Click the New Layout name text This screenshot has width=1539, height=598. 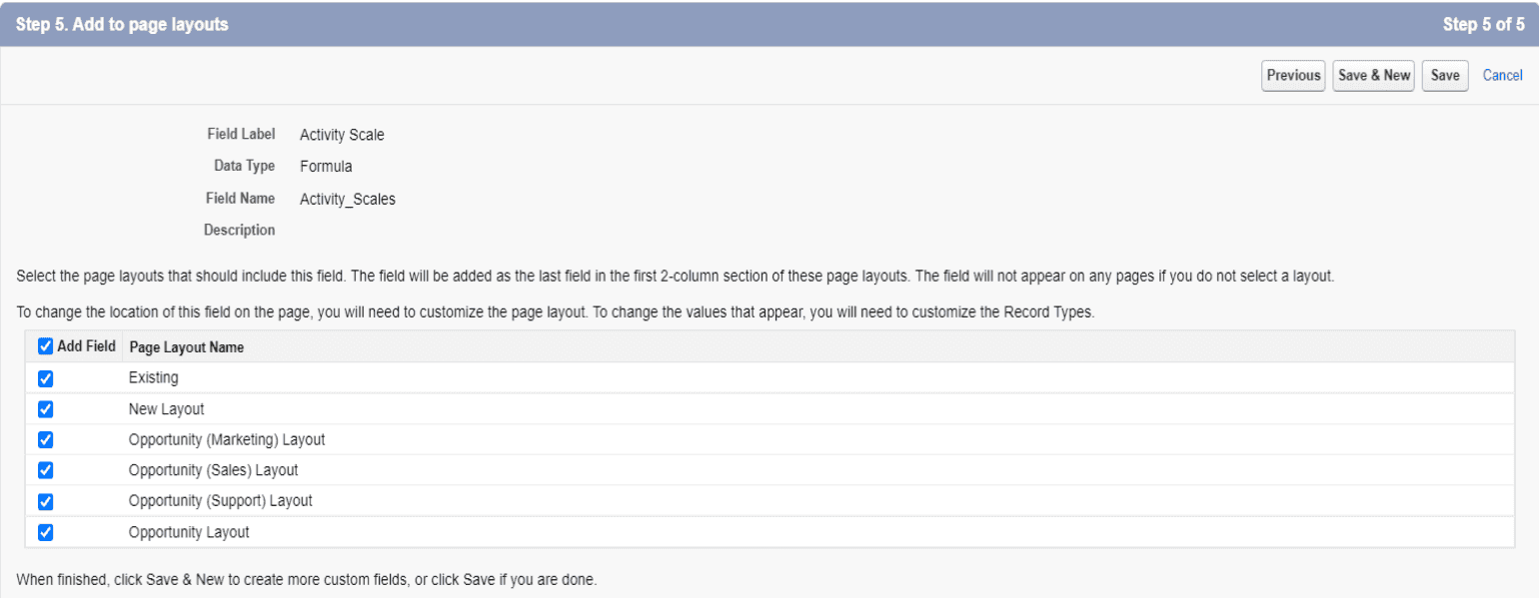(x=166, y=409)
